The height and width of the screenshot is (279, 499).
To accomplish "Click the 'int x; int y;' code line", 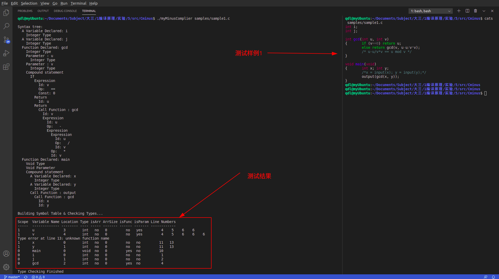I will pyautogui.click(x=375, y=68).
